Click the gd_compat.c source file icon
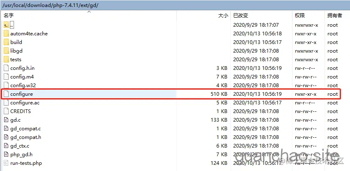Screen dimensions: 350x171 click(6, 129)
